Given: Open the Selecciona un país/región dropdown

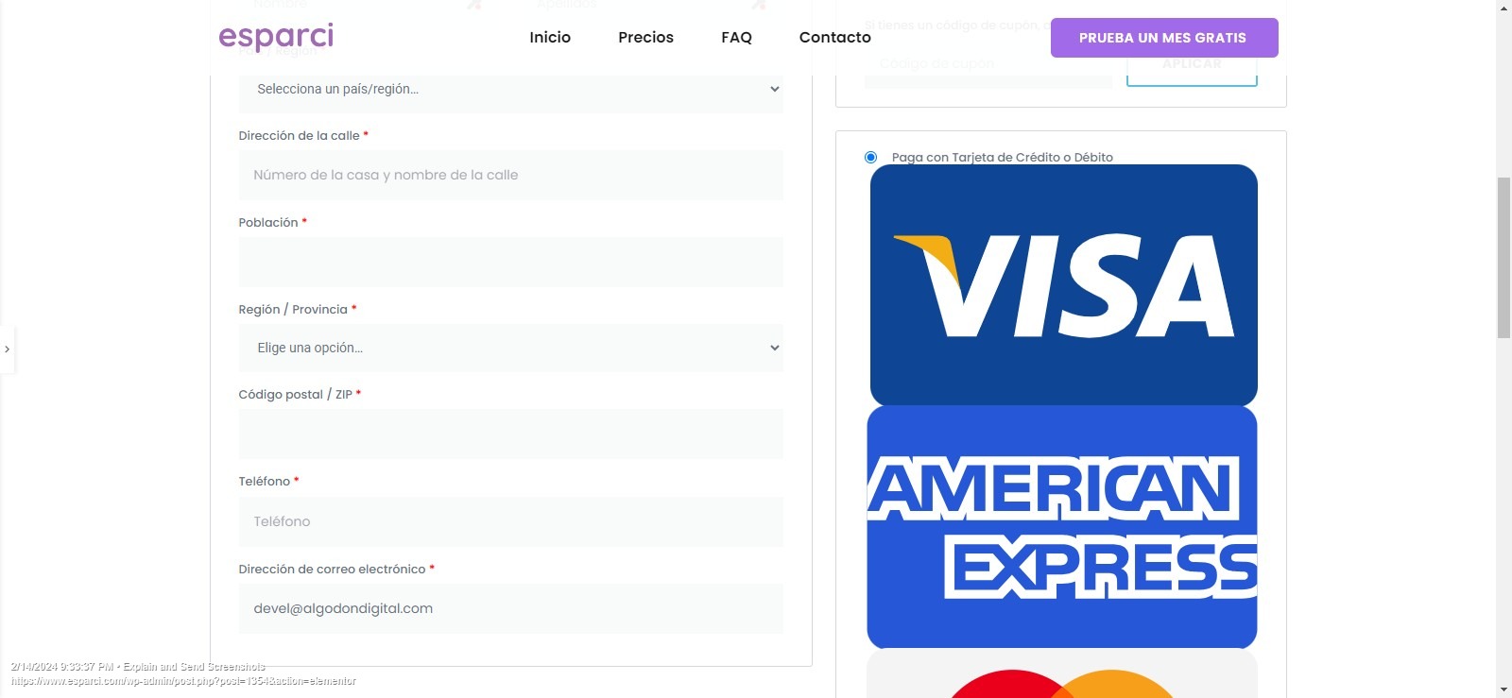Looking at the screenshot, I should coord(510,89).
